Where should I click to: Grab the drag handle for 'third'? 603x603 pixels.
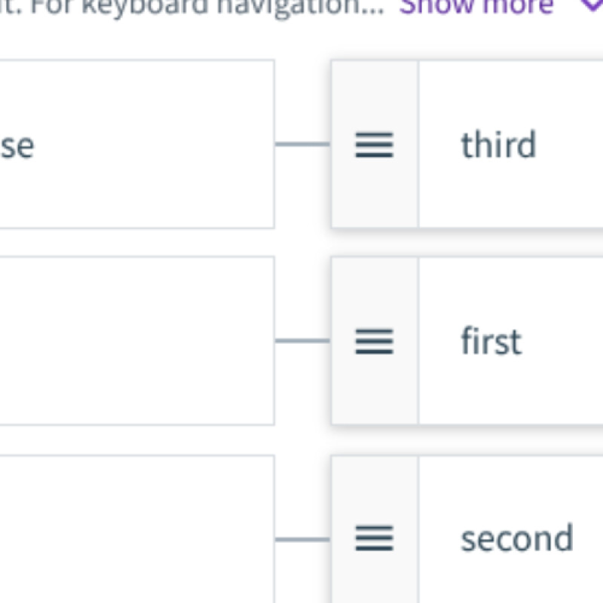(x=374, y=145)
